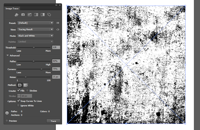Click the info icon near Paths count
Screen dimensions: 200x130
point(7,113)
